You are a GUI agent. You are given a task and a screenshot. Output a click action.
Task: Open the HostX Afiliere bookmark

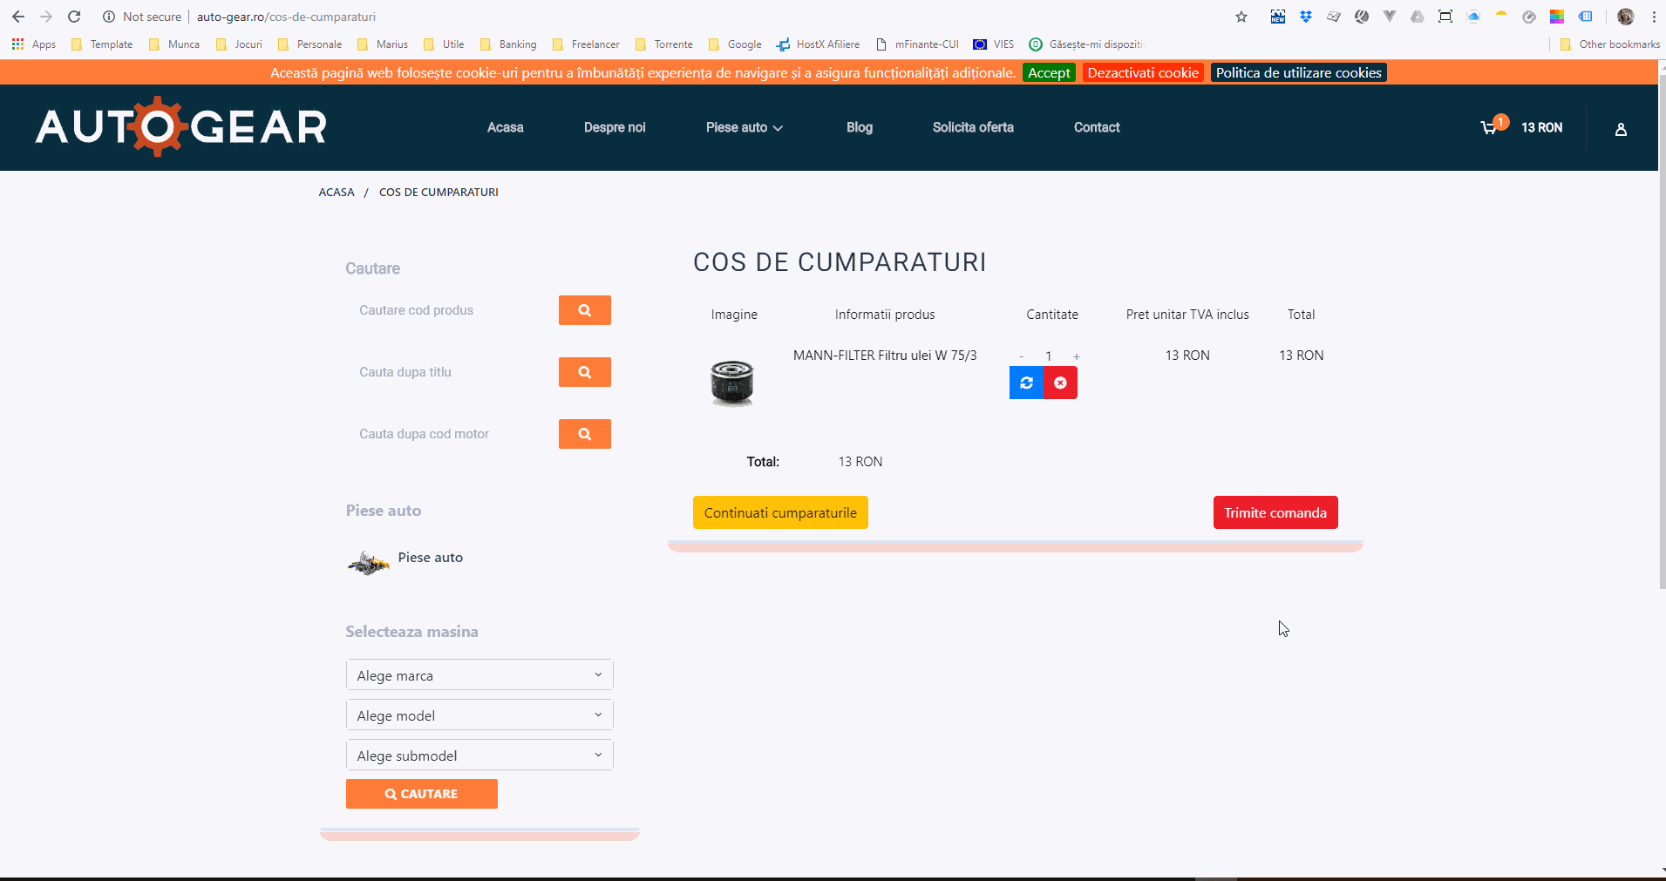[818, 44]
